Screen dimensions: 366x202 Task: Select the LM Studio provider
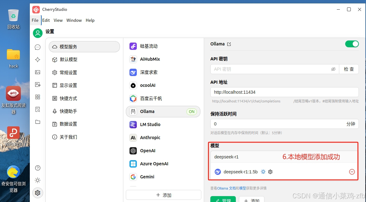(x=163, y=124)
